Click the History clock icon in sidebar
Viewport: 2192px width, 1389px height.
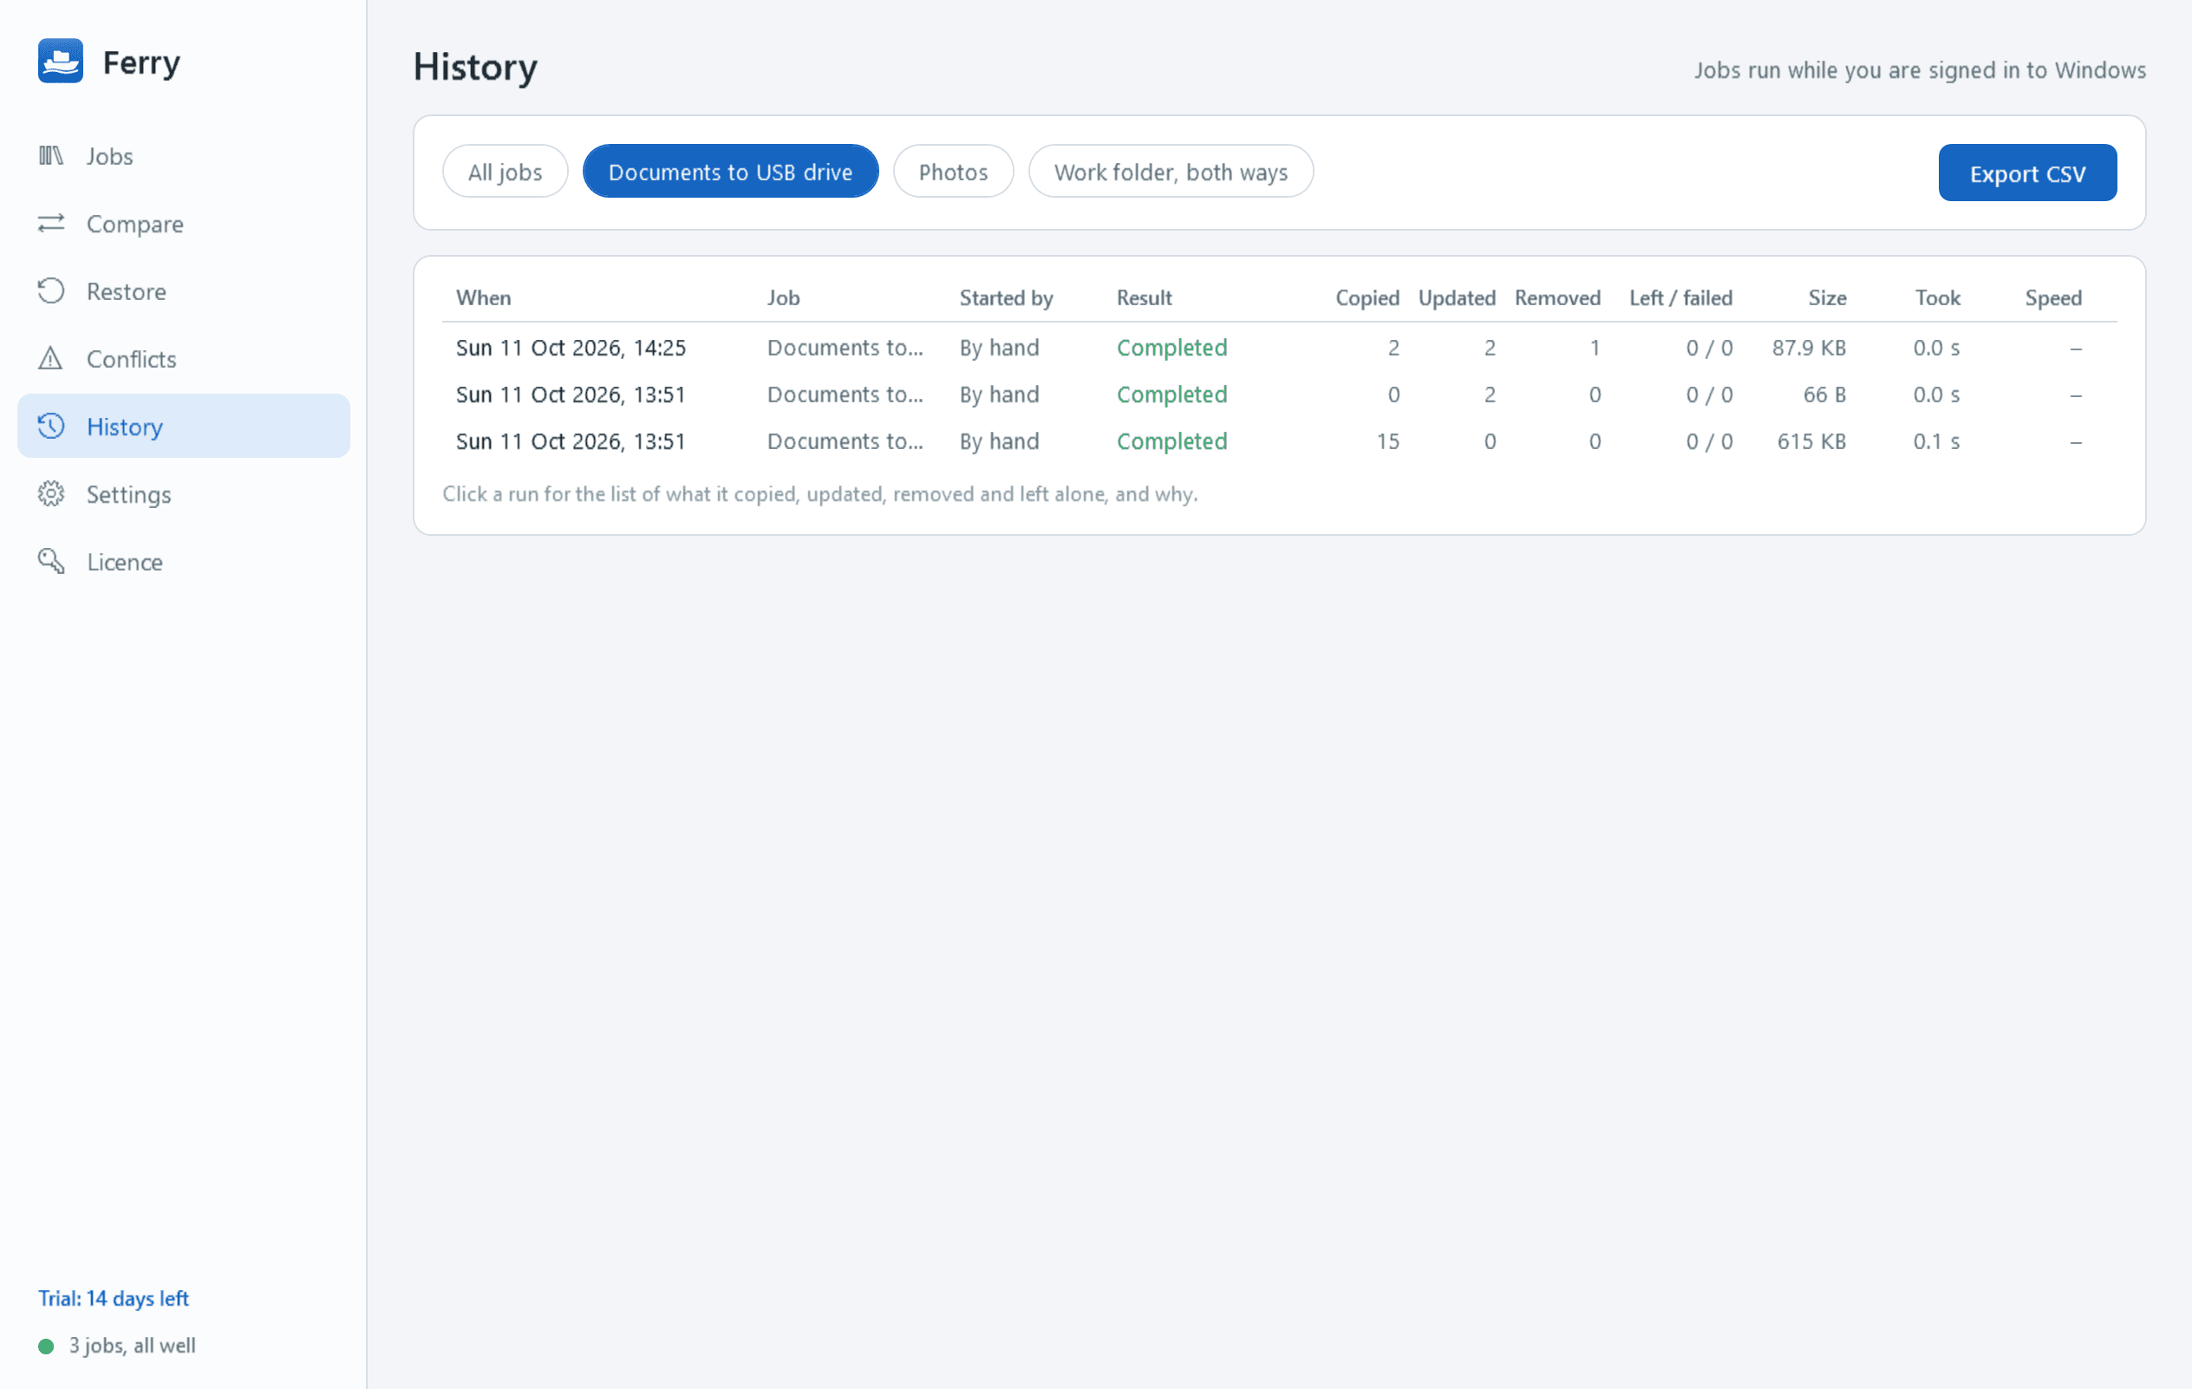(51, 426)
